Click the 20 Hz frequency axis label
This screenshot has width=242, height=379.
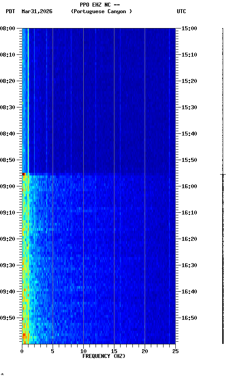pyautogui.click(x=145, y=351)
